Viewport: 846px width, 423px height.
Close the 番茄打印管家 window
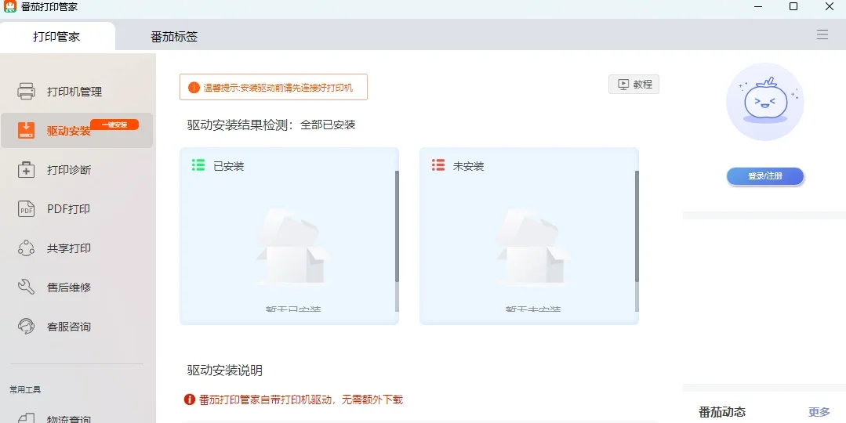click(830, 6)
